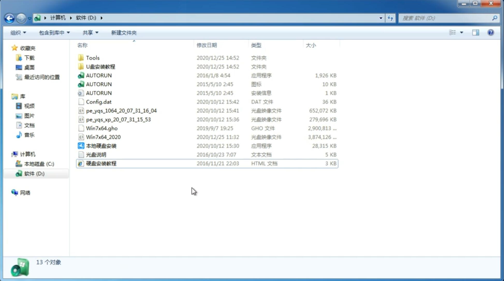Click 共享 menu option
The width and height of the screenshot is (504, 281).
pos(88,33)
